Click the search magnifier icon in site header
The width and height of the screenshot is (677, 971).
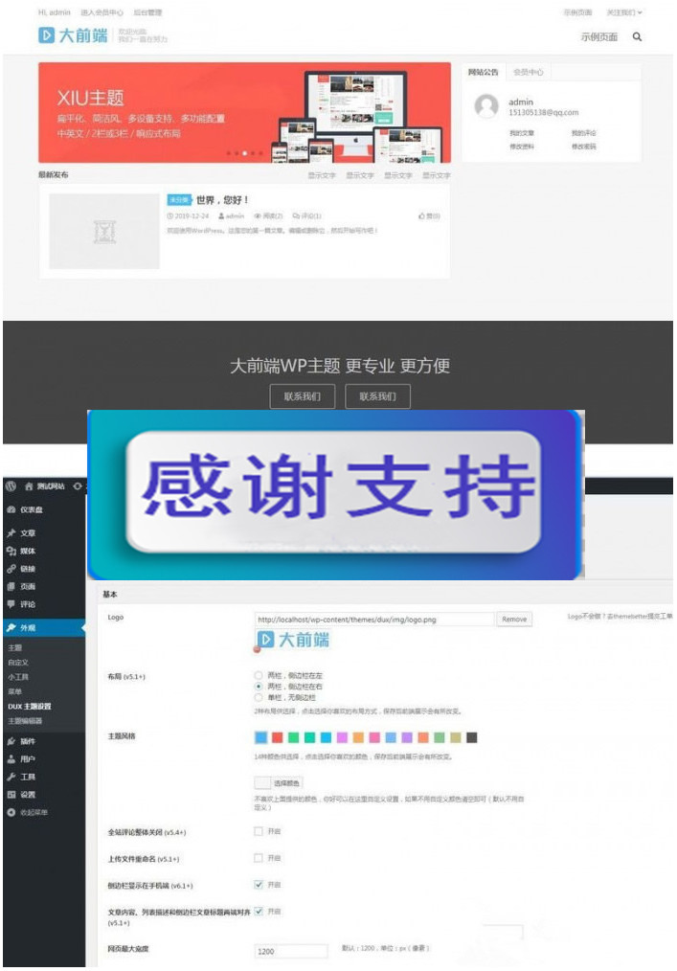(637, 37)
